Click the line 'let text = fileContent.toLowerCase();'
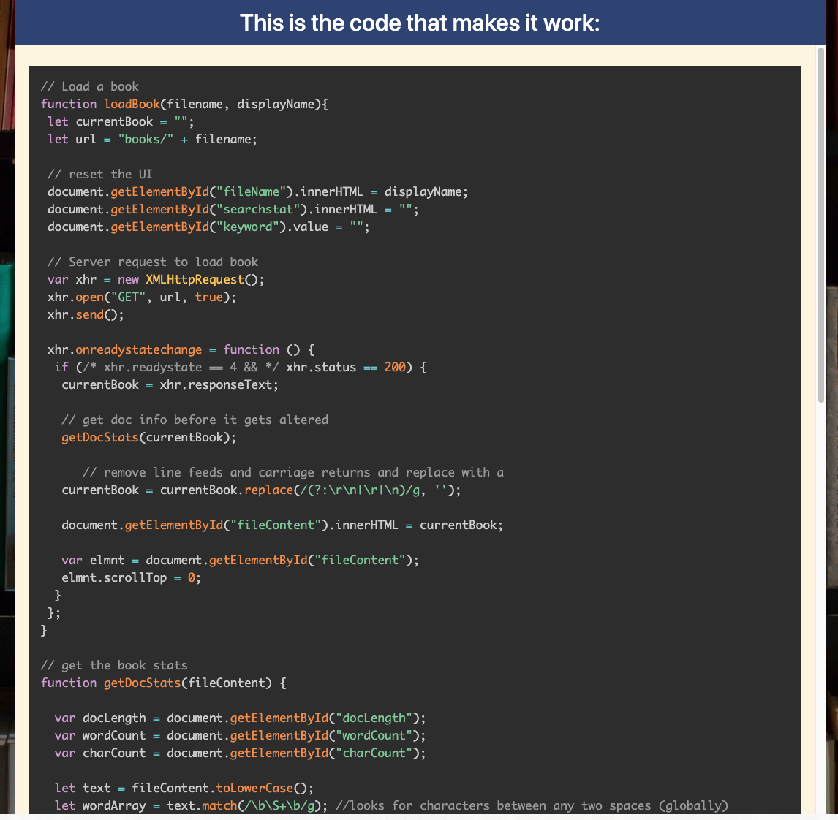Viewport: 838px width, 820px height. (x=184, y=789)
